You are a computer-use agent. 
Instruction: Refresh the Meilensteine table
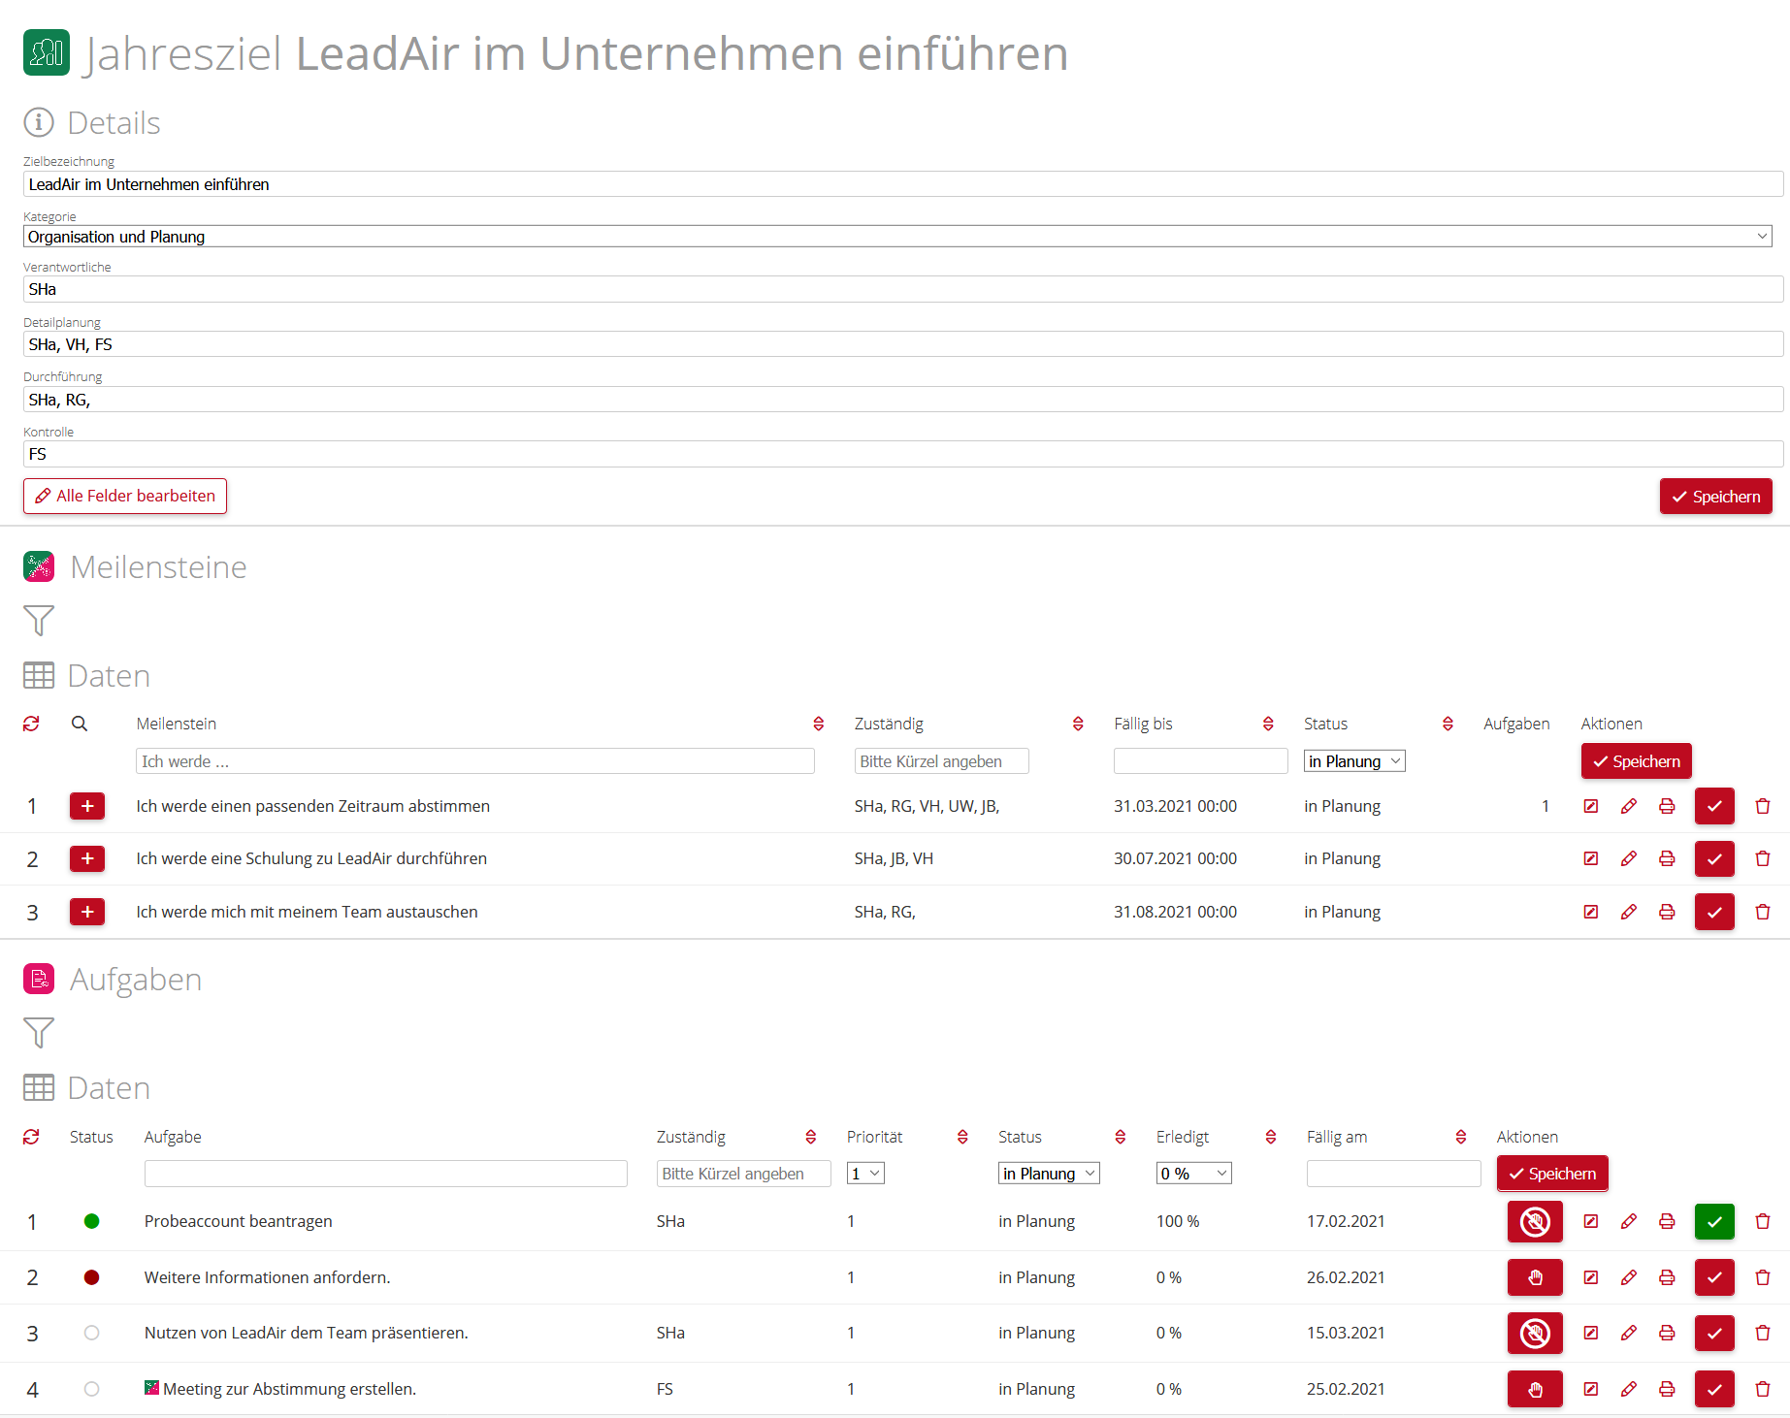coord(31,724)
